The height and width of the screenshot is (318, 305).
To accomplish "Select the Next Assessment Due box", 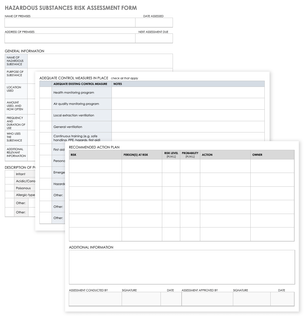I will (154, 38).
